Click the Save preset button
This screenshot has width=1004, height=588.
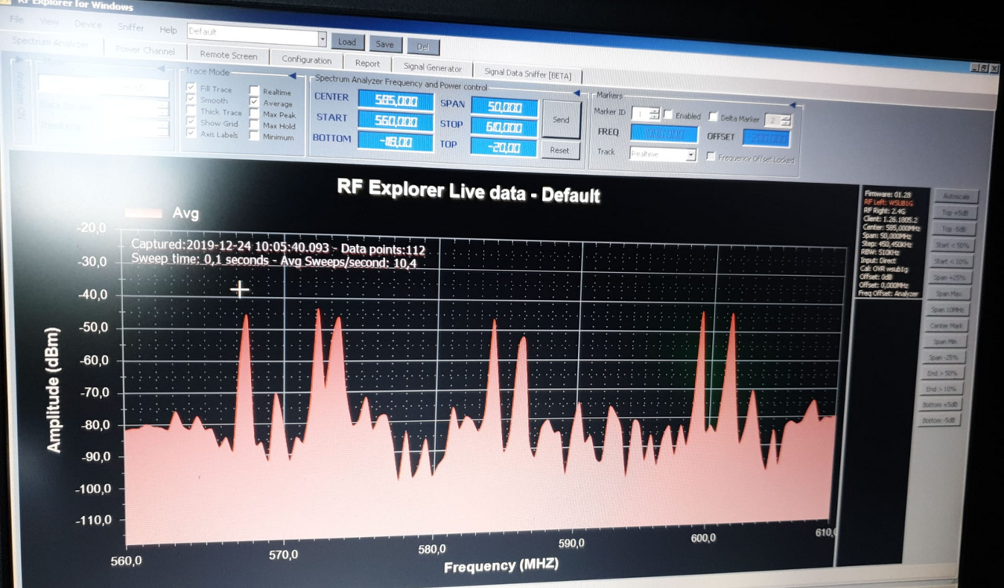[x=384, y=45]
